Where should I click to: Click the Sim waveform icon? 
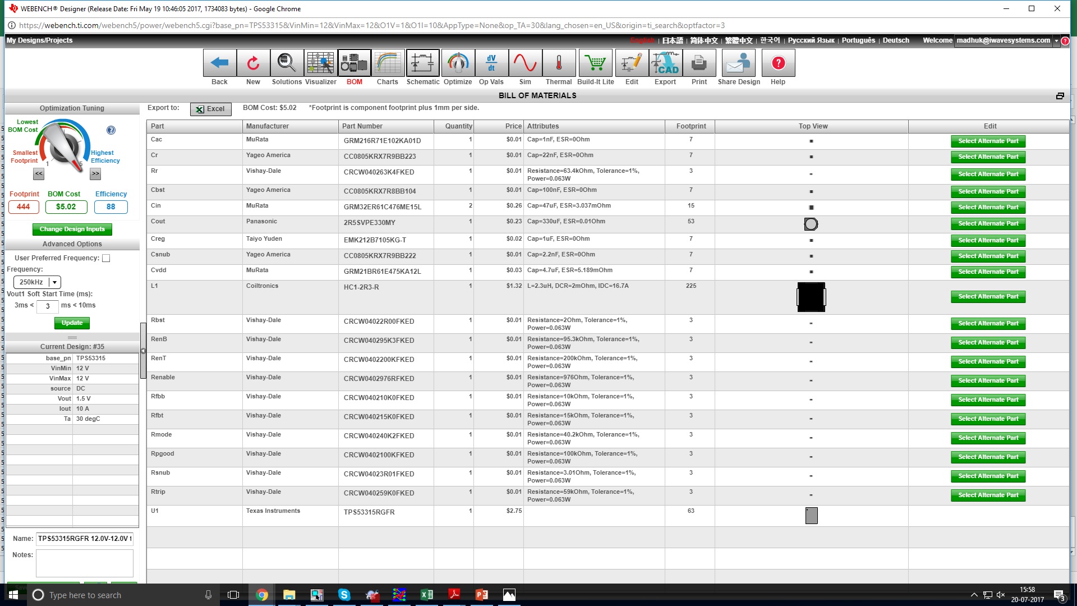coord(525,63)
